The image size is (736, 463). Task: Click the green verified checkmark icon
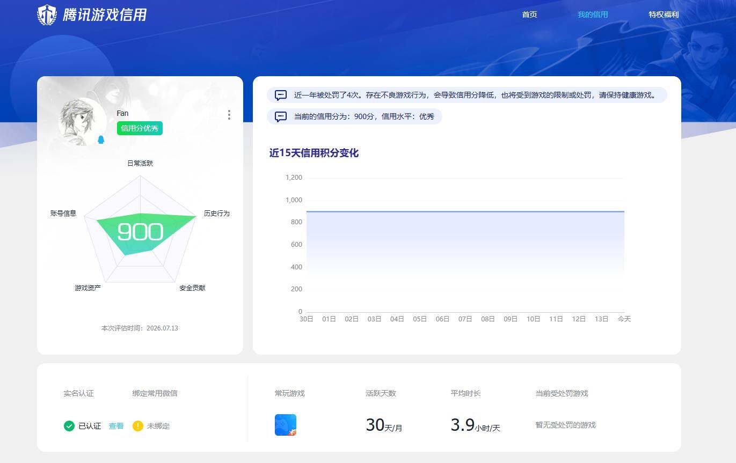click(69, 426)
